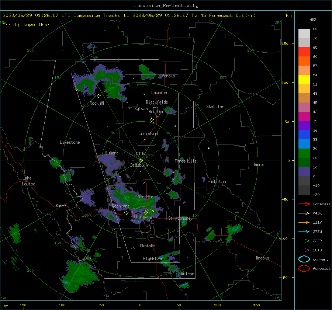
Task: Click the Airdrie map label
Action: coord(145,197)
